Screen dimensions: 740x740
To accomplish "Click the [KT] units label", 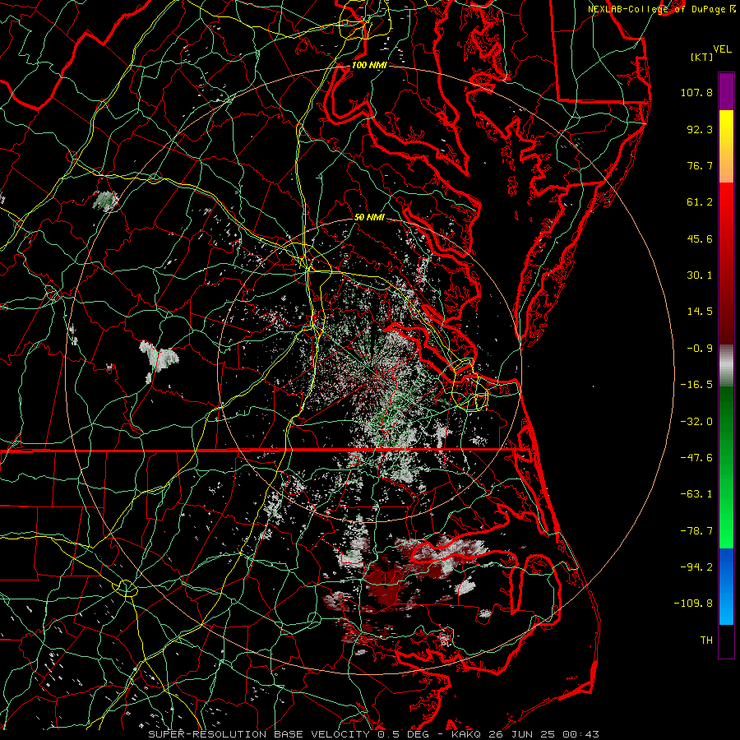I will point(702,57).
